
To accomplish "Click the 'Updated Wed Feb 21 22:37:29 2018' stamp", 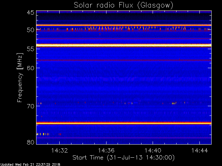I will [x=30, y=165].
